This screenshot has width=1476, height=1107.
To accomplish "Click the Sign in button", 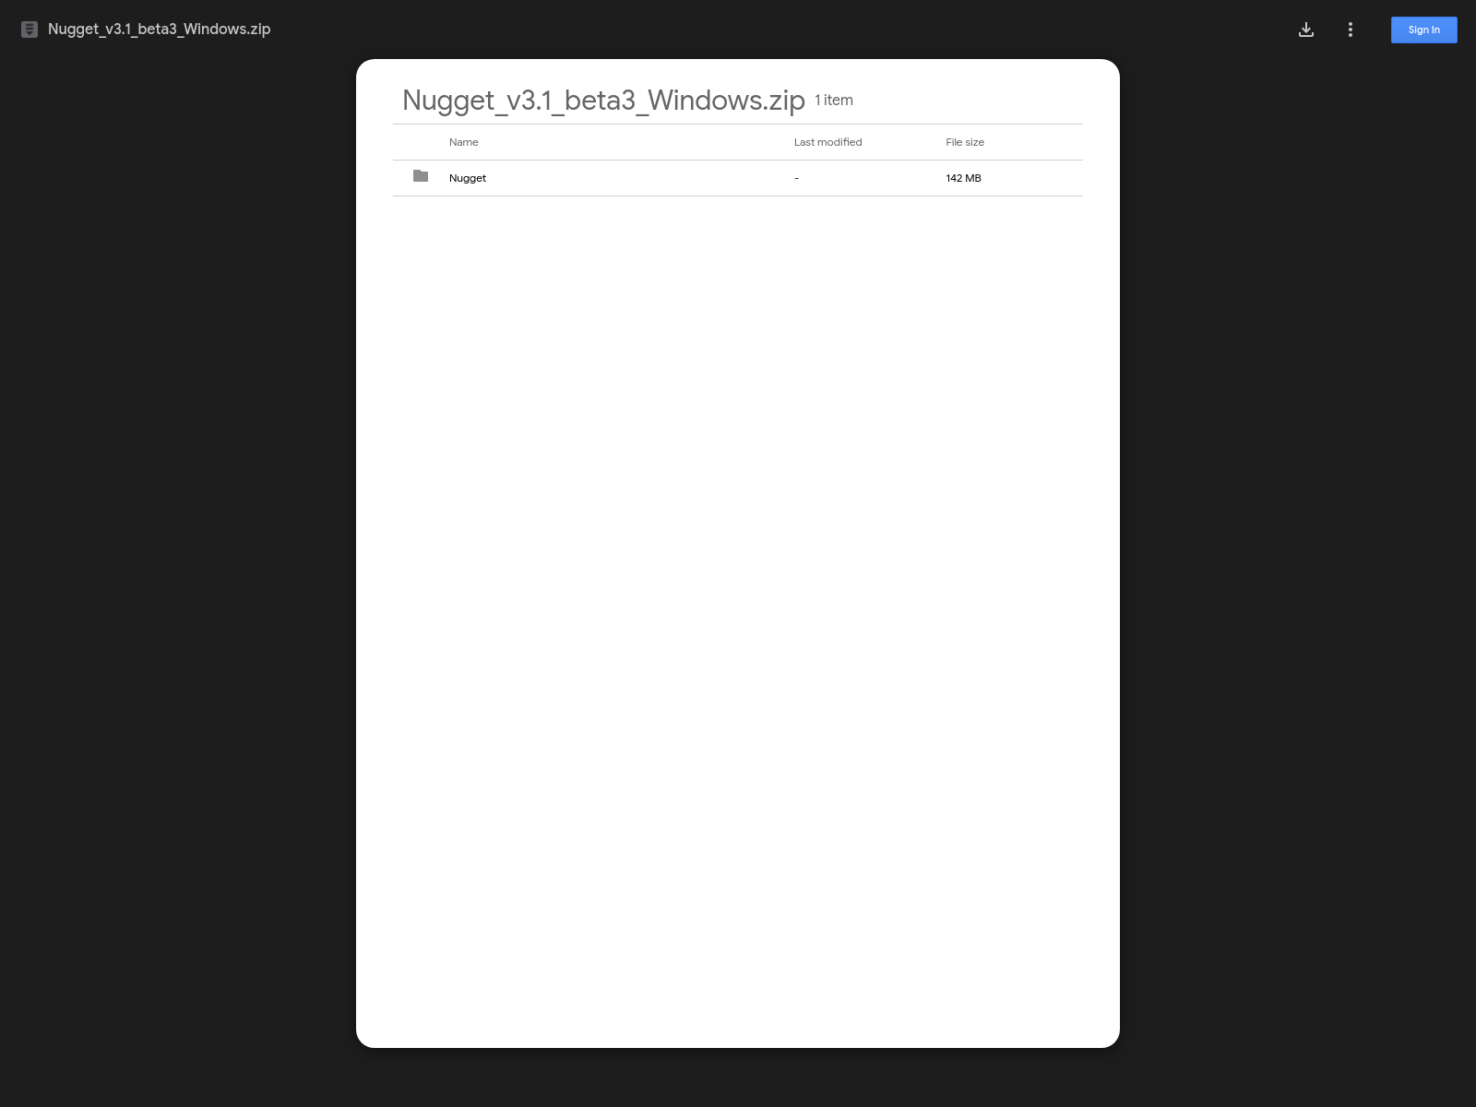I will click(1424, 30).
